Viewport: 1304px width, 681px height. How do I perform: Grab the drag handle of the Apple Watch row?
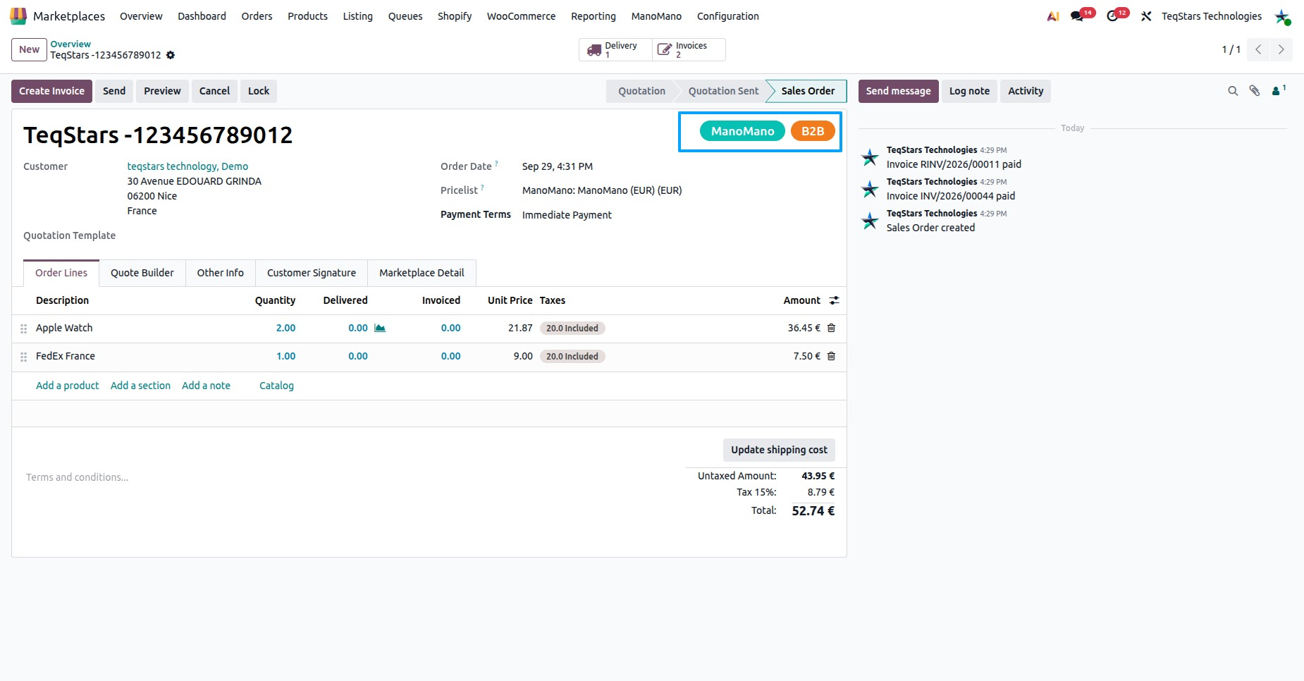pos(23,329)
